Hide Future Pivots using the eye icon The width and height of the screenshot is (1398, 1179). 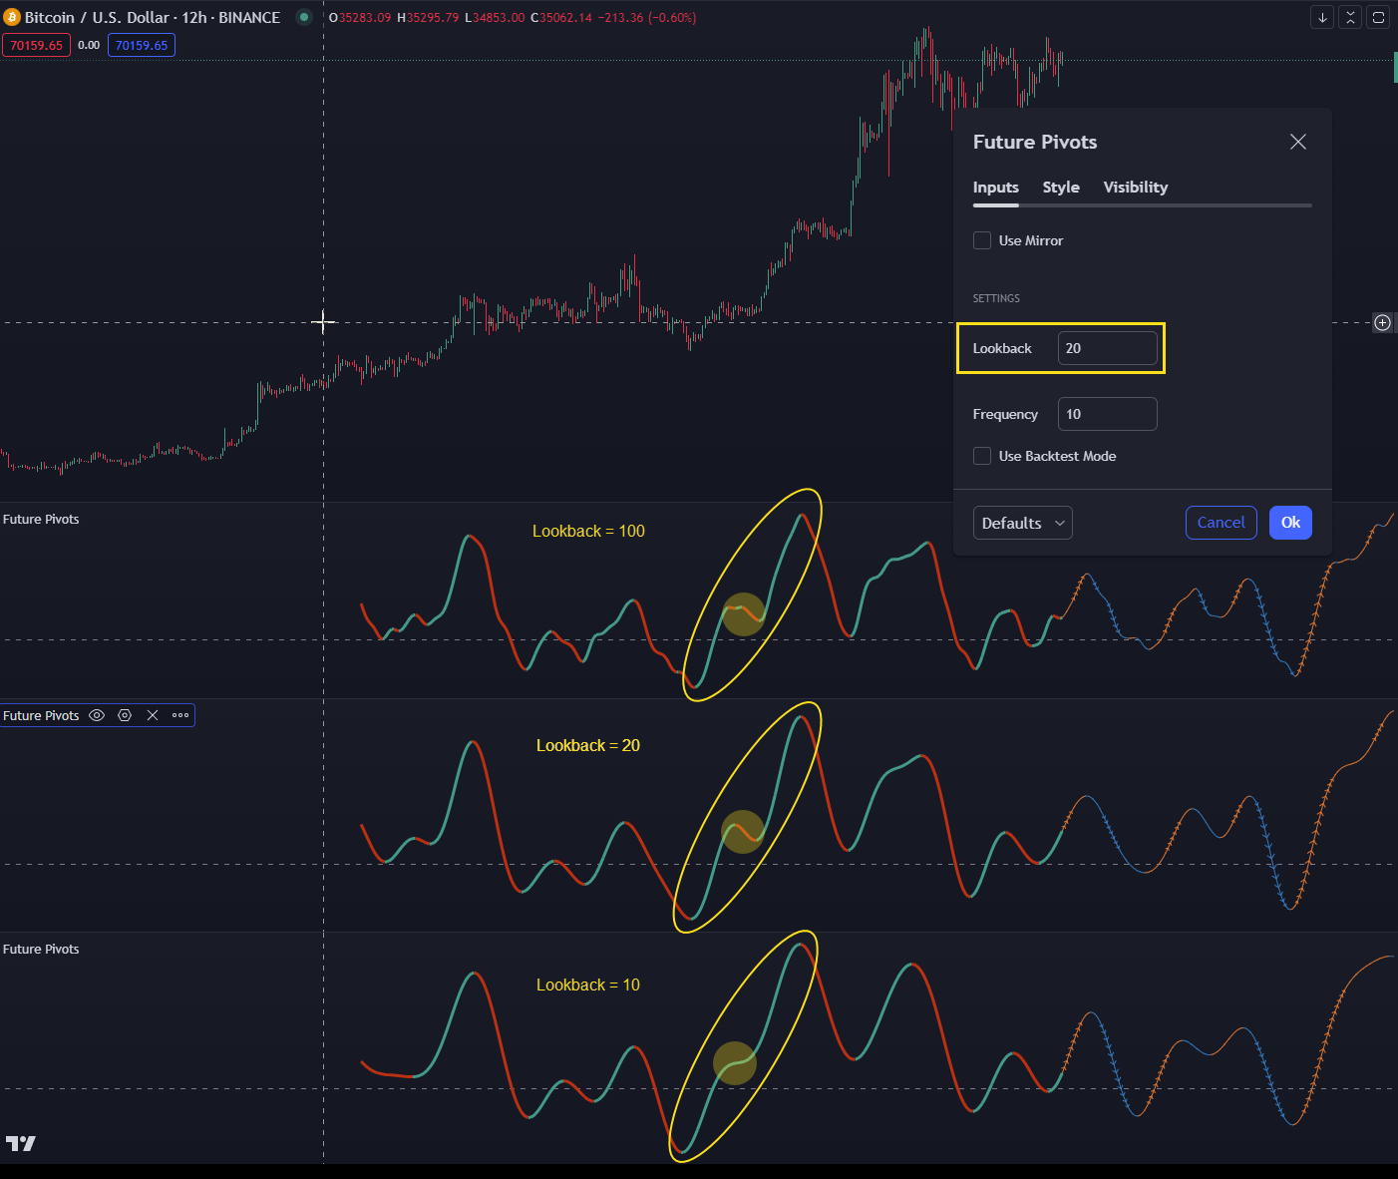(x=97, y=715)
